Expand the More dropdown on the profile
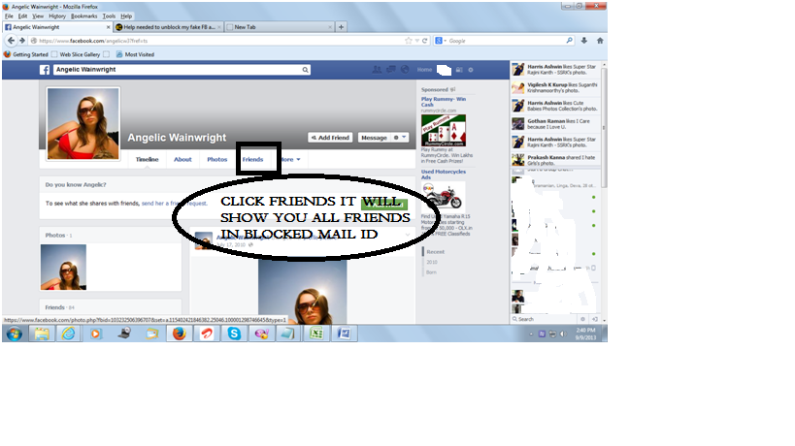Image resolution: width=795 pixels, height=446 pixels. 290,159
